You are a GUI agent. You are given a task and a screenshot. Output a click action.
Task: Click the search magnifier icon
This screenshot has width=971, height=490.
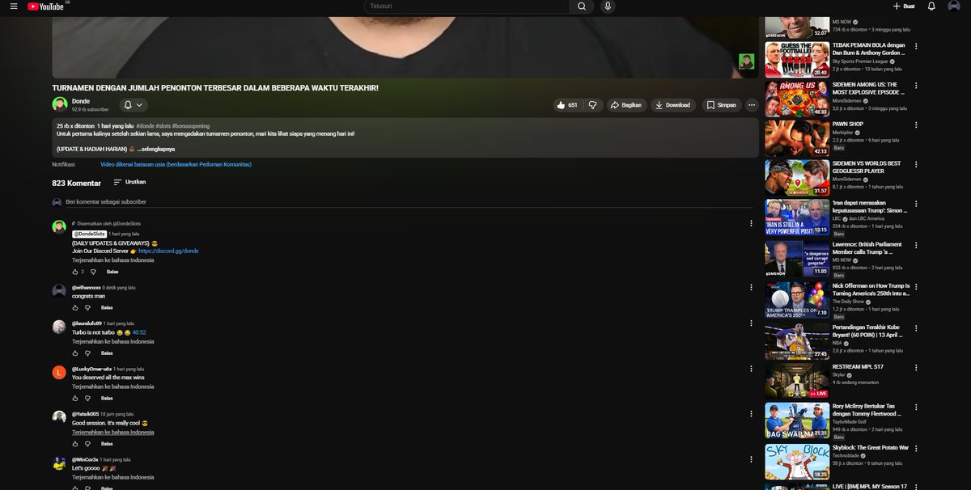pos(580,6)
